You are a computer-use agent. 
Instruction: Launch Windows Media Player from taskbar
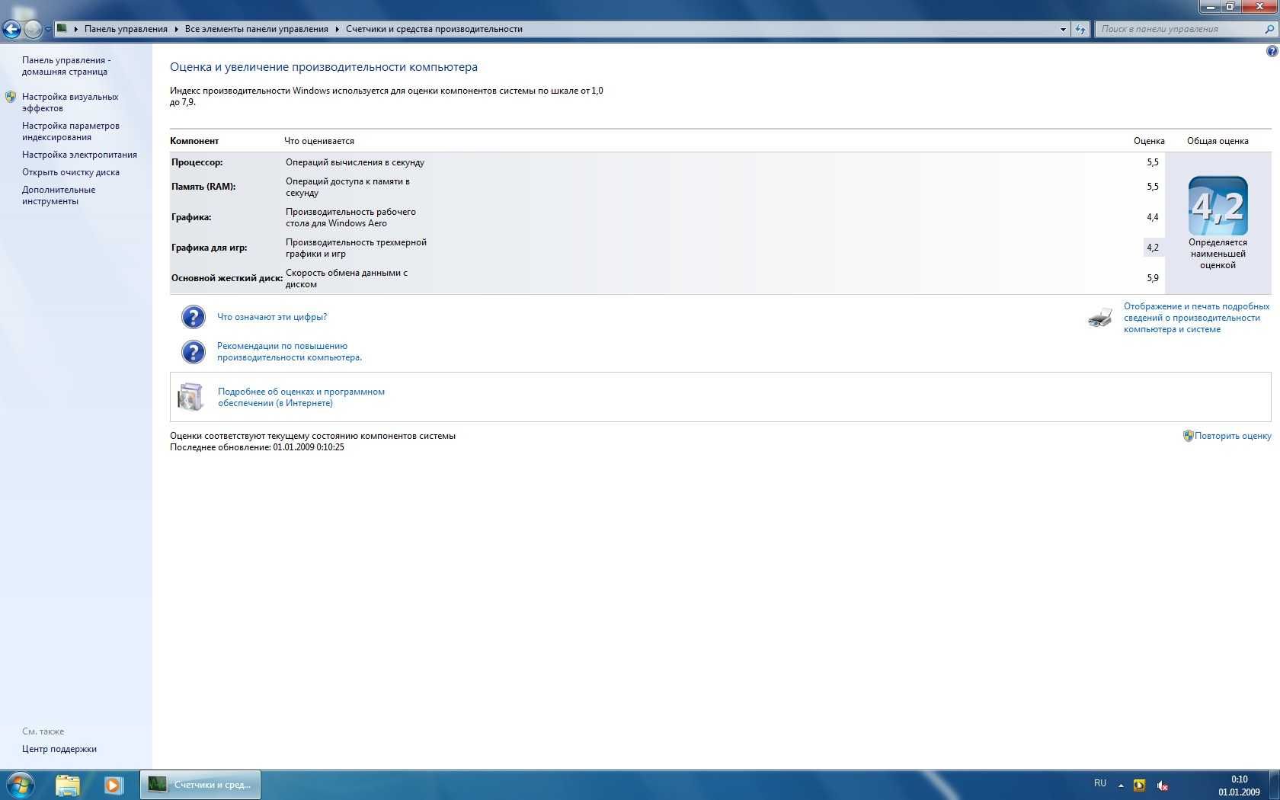click(x=114, y=785)
